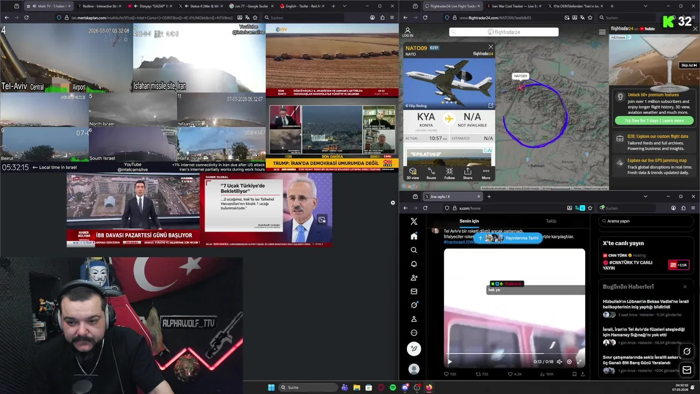Screen dimensions: 700x394
Task: Open tweet video settings gear
Action: pyautogui.click(x=569, y=362)
